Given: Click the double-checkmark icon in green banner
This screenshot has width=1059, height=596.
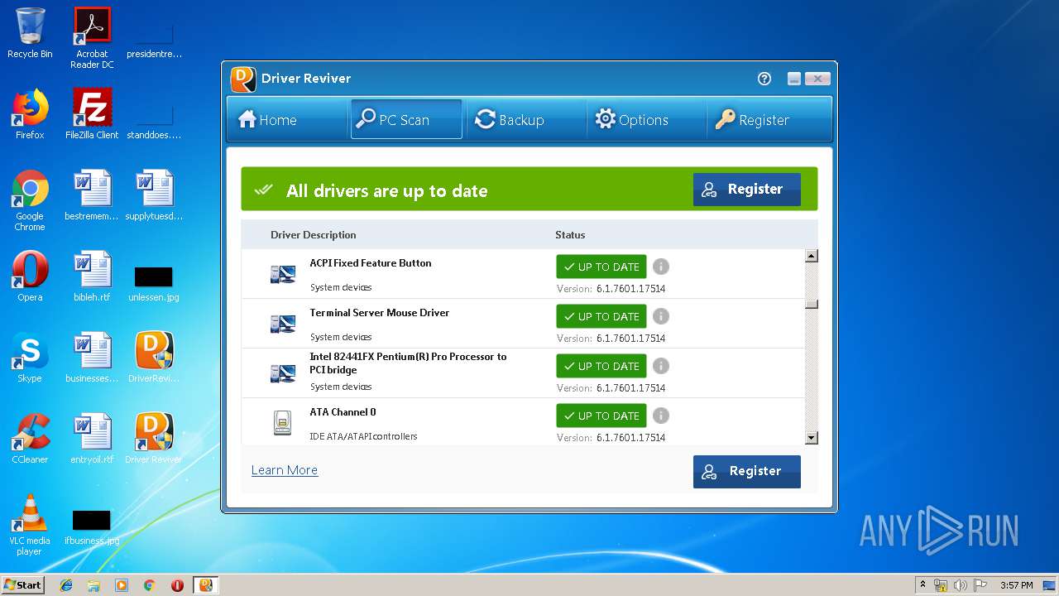Looking at the screenshot, I should point(263,190).
